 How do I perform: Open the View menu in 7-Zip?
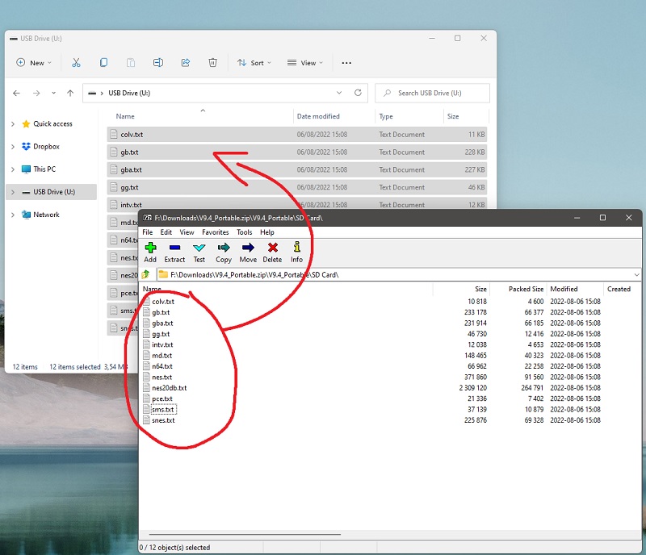[x=187, y=232]
